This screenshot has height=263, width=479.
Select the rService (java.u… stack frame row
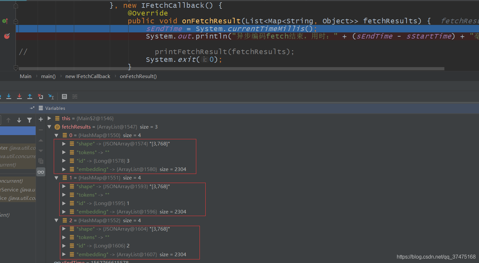[x=18, y=190]
